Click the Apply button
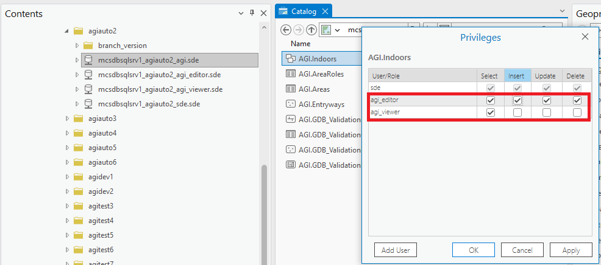The height and width of the screenshot is (265, 601). 571,250
